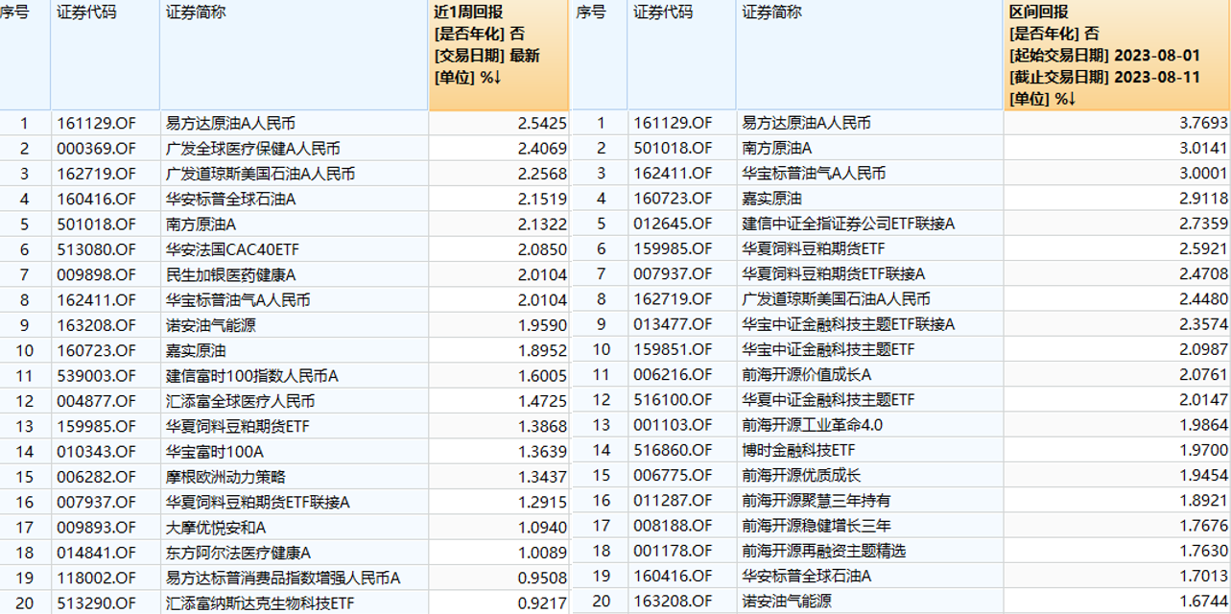Viewport: 1231px width, 614px height.
Task: Select fund code 012645.OF
Action: point(673,224)
